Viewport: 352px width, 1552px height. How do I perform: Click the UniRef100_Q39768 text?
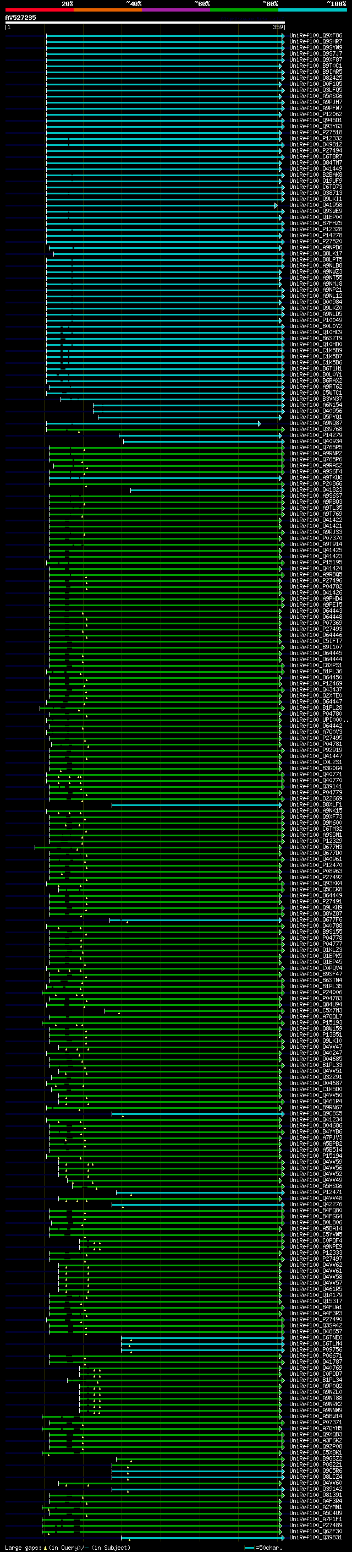(315, 429)
